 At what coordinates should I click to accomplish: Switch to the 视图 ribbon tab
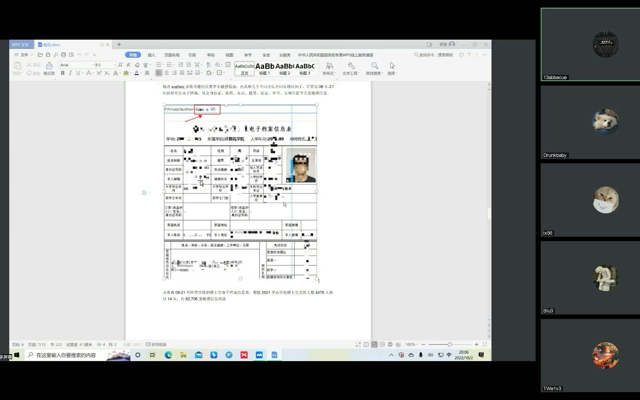pos(229,55)
